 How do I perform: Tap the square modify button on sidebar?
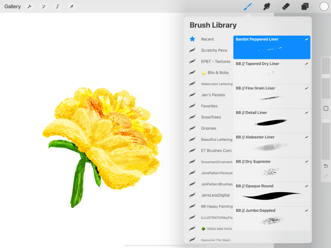point(326,108)
